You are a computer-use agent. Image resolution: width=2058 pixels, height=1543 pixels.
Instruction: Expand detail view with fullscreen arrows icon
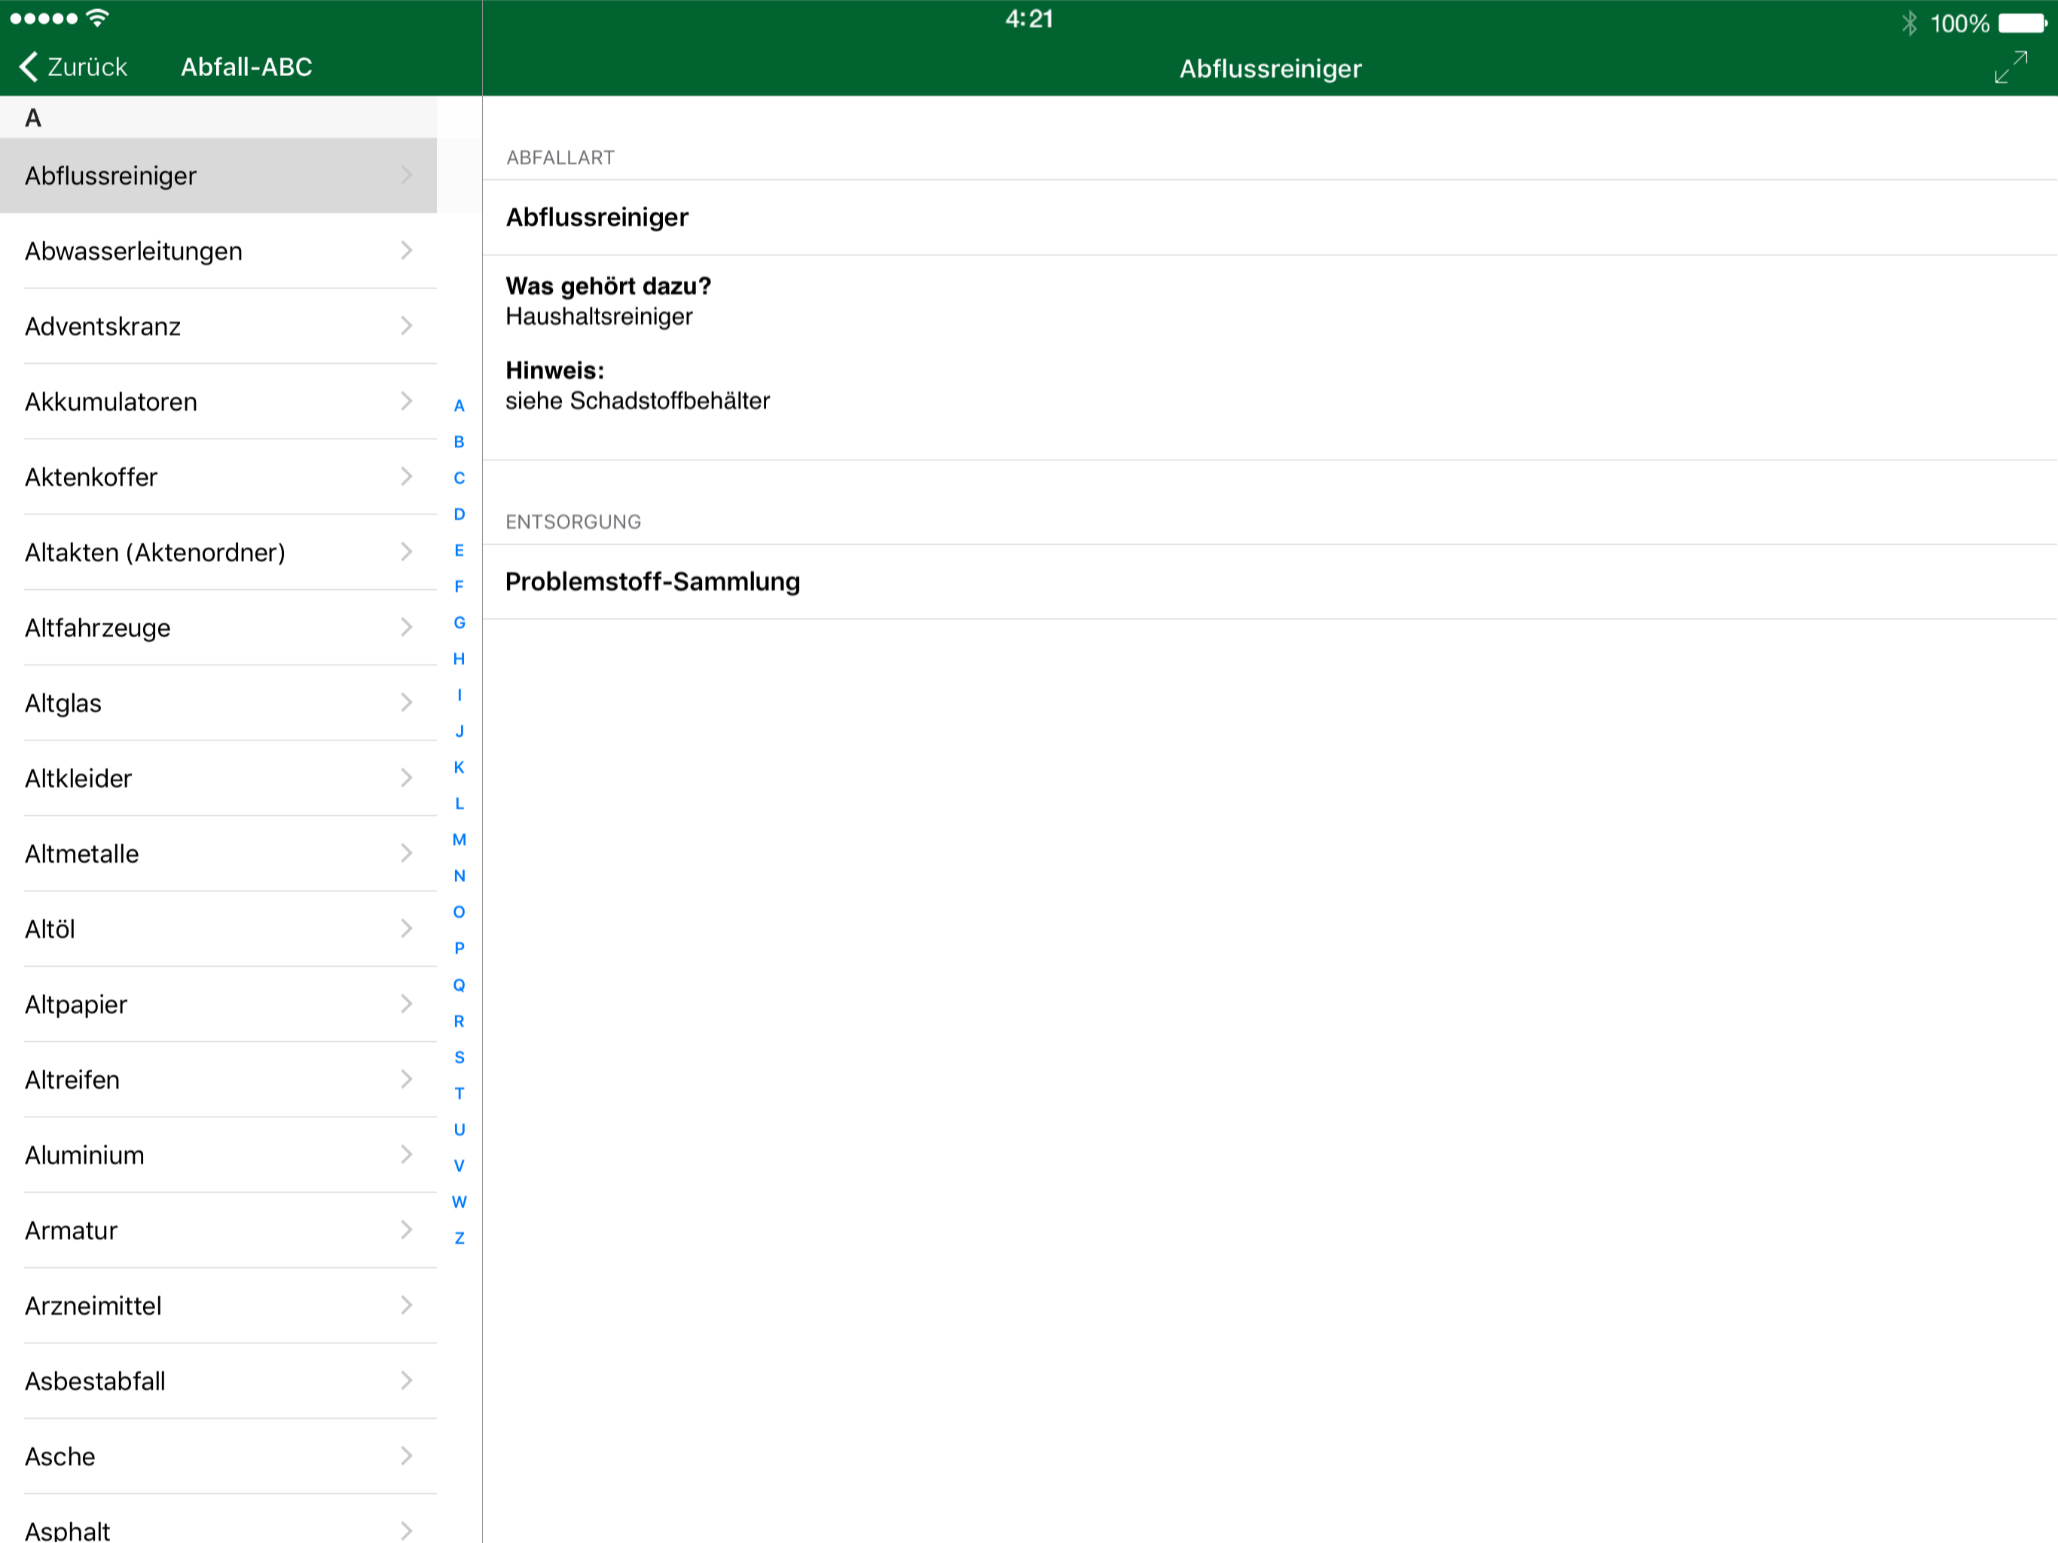(x=2011, y=67)
